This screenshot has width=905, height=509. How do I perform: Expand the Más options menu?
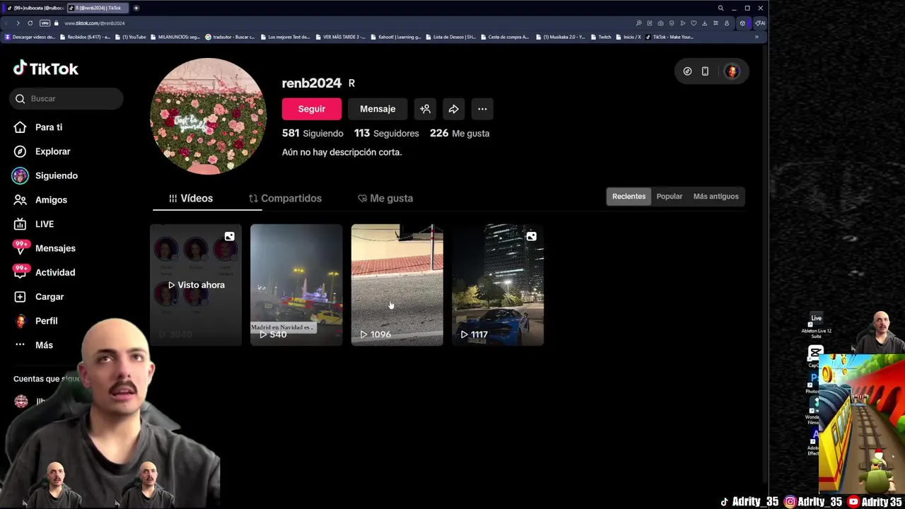34,345
